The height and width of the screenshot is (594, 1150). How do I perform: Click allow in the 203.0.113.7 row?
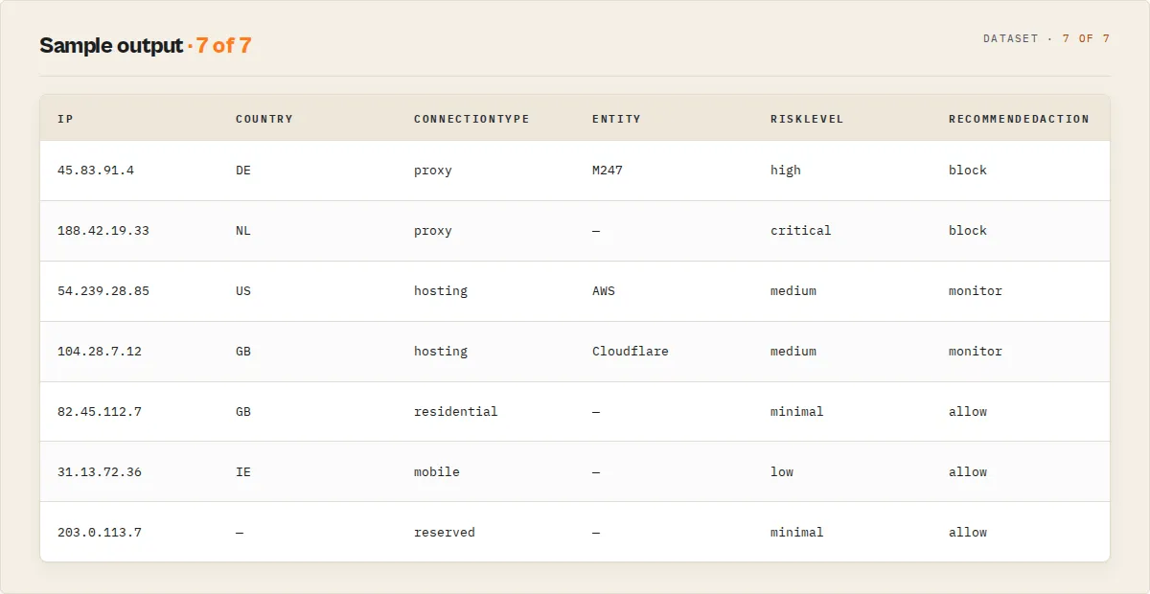click(968, 533)
